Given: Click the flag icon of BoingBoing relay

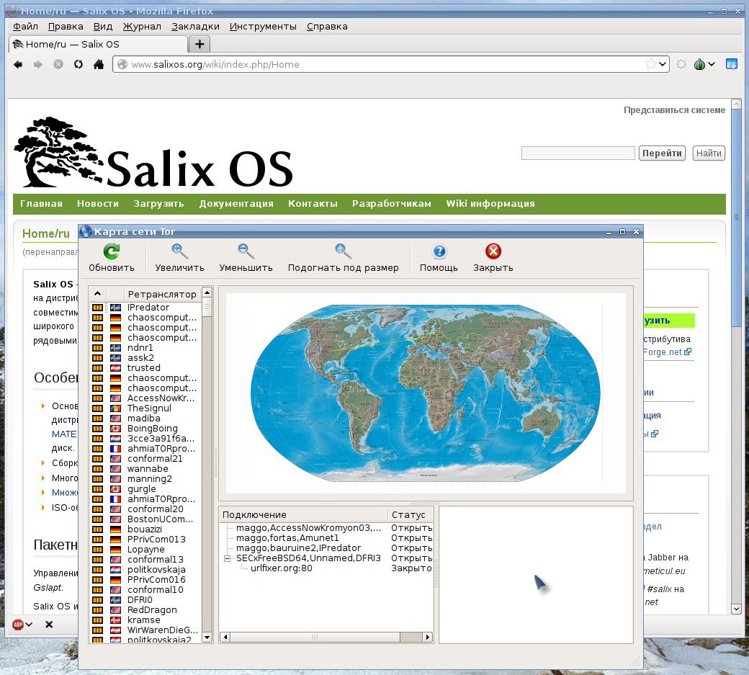Looking at the screenshot, I should tap(116, 429).
